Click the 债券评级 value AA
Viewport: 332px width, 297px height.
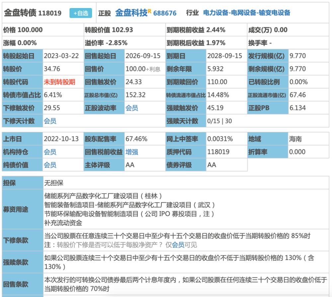coord(212,165)
